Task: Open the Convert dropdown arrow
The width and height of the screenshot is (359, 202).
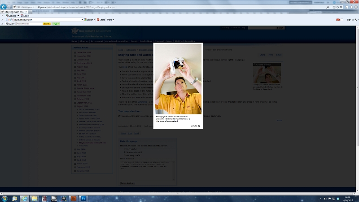Action: coord(18,16)
